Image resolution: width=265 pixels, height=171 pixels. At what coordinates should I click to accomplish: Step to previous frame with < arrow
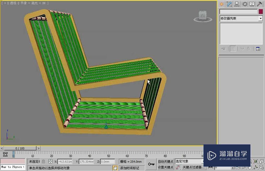click(x=2, y=148)
